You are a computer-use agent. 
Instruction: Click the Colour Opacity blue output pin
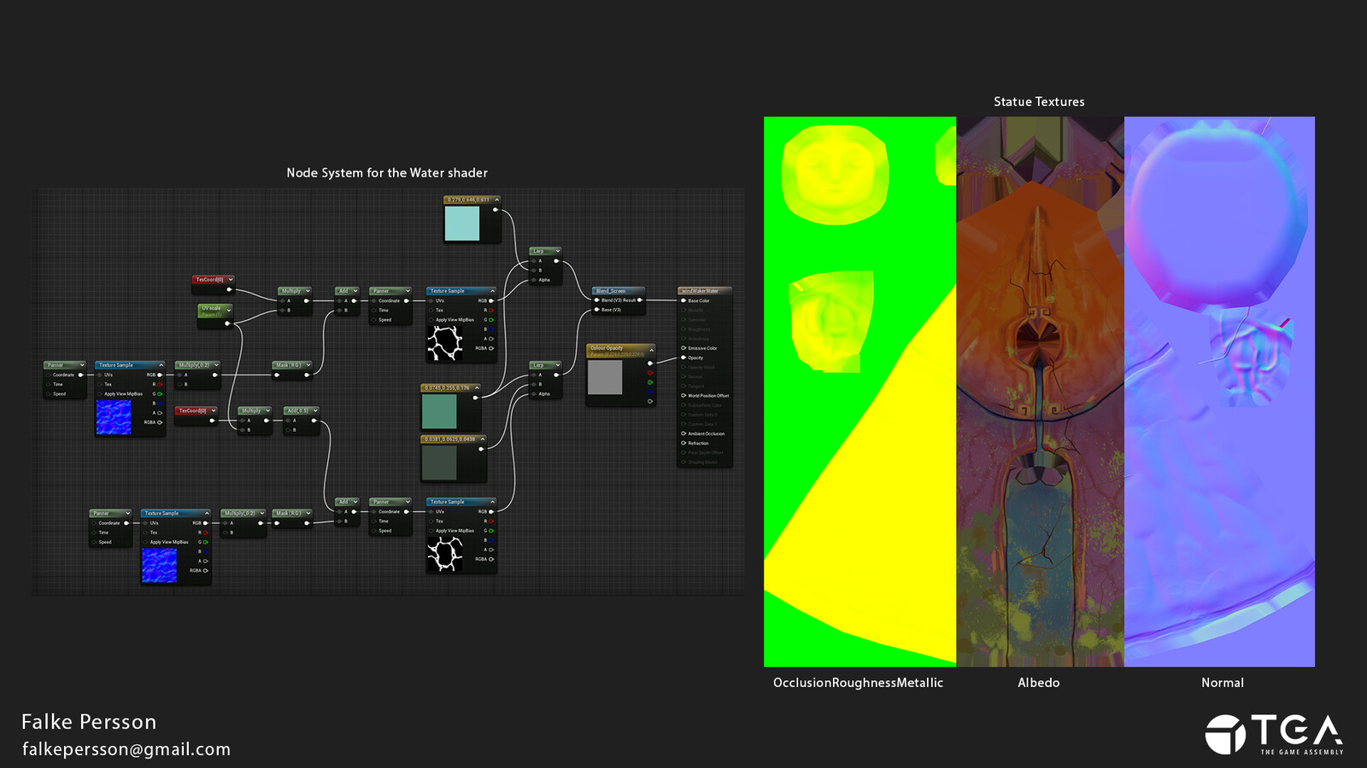pos(650,392)
